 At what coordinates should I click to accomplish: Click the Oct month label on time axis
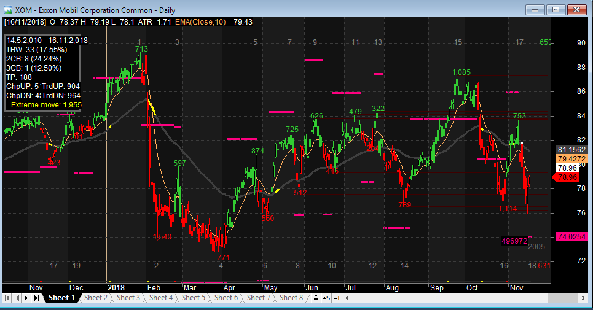click(x=472, y=288)
